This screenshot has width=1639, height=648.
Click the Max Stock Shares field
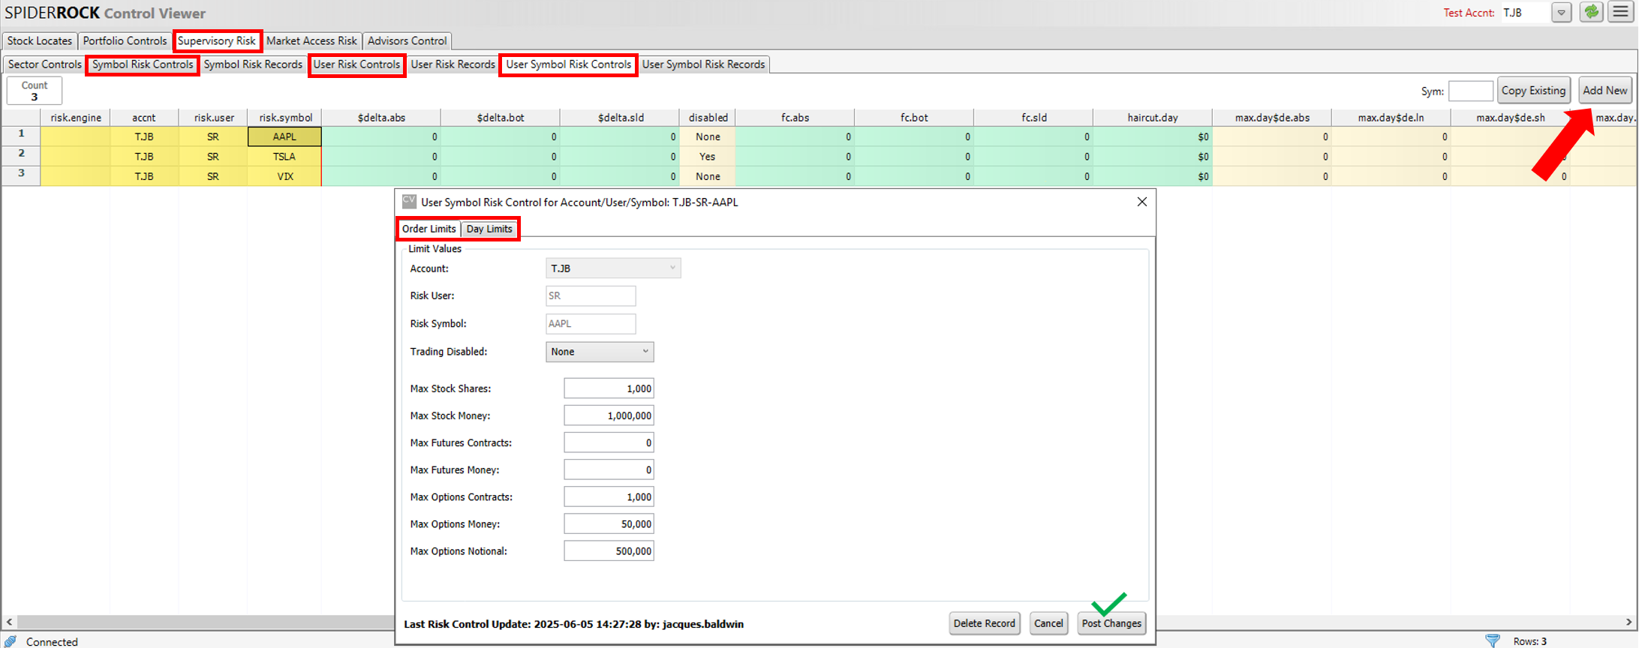click(609, 388)
